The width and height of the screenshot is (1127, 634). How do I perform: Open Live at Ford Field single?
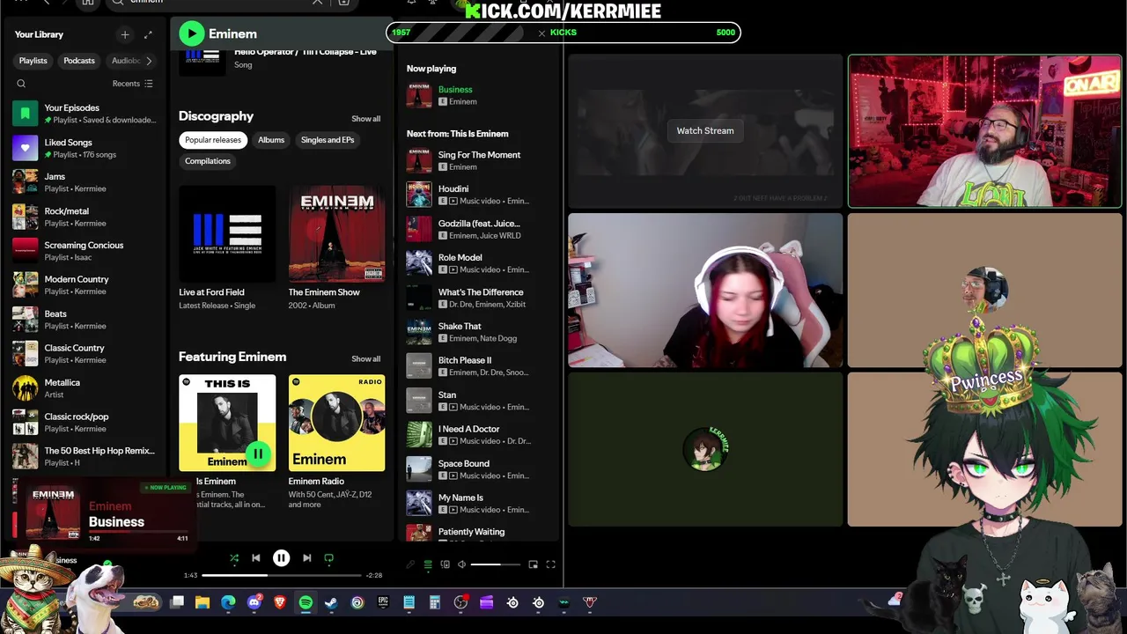tap(227, 248)
